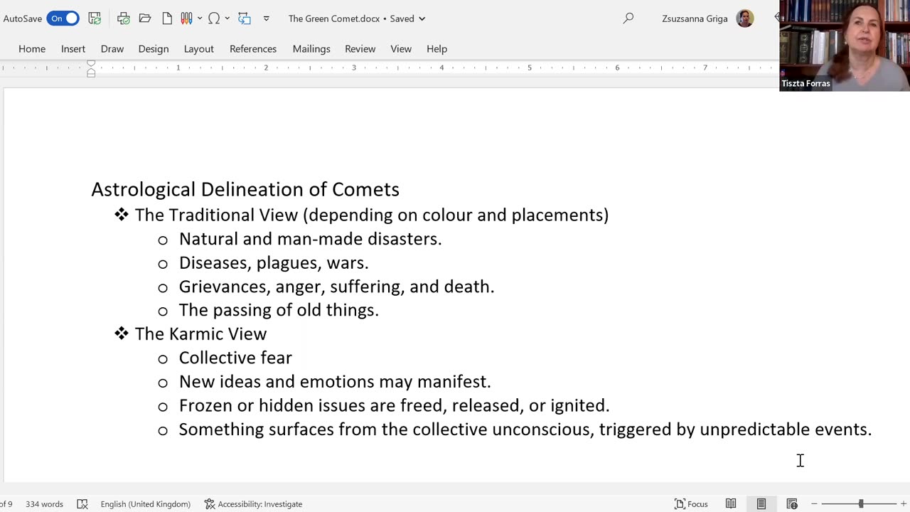Open the References ribbon tab
The width and height of the screenshot is (910, 512).
253,48
